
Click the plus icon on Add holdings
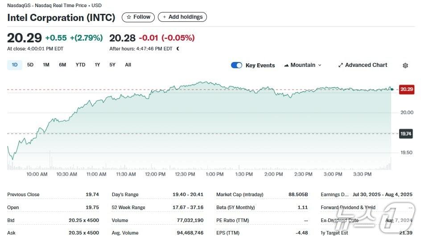164,17
